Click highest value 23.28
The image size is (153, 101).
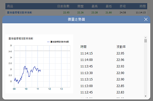pyautogui.click(x=95, y=13)
